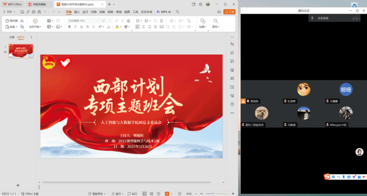This screenshot has height=196, width=367.
Task: Select slide 1 thumbnail in panel
Action: coord(20,51)
